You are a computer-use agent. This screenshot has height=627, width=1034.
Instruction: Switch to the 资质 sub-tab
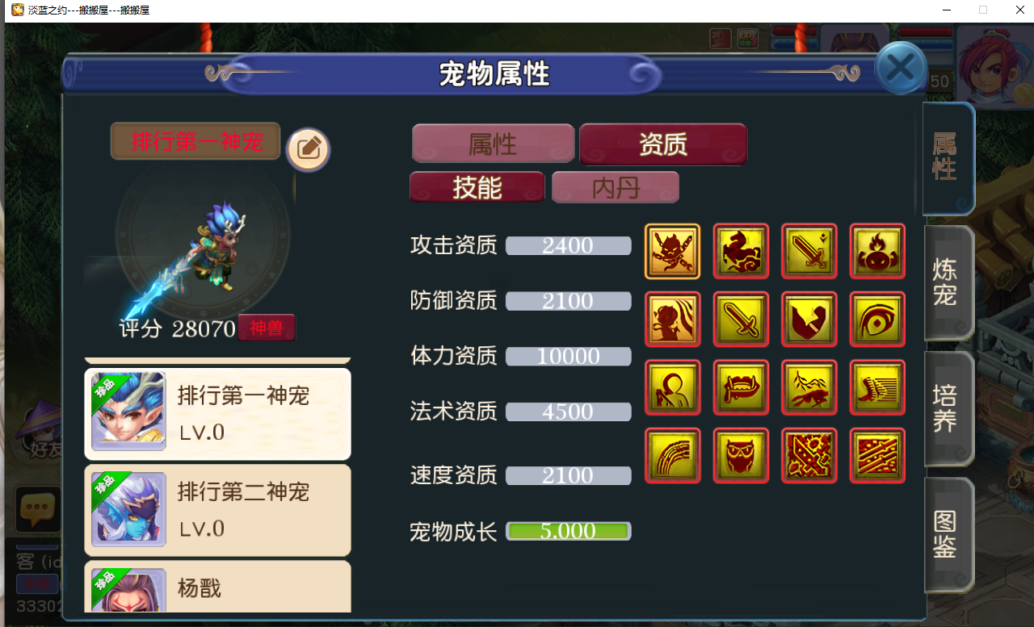[663, 144]
